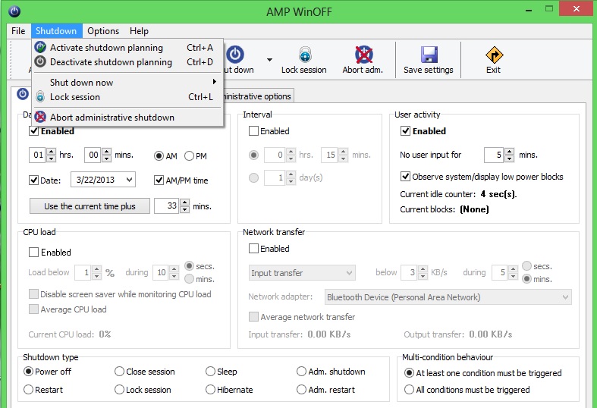Click the blue power icon on the first tab
This screenshot has height=408, width=597.
(23, 93)
